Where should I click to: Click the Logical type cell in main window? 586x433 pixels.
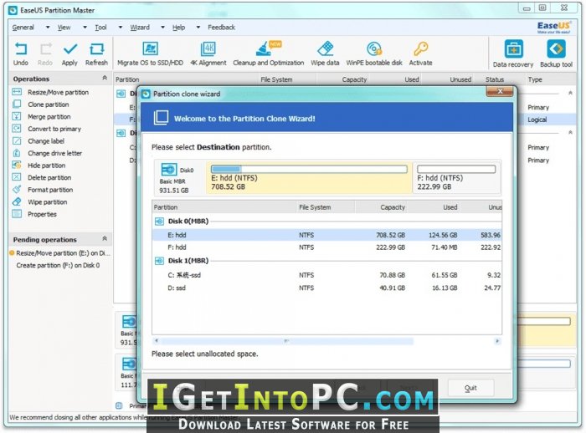(x=537, y=120)
